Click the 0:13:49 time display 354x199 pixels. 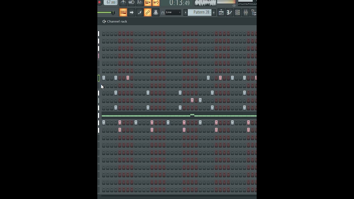[177, 3]
